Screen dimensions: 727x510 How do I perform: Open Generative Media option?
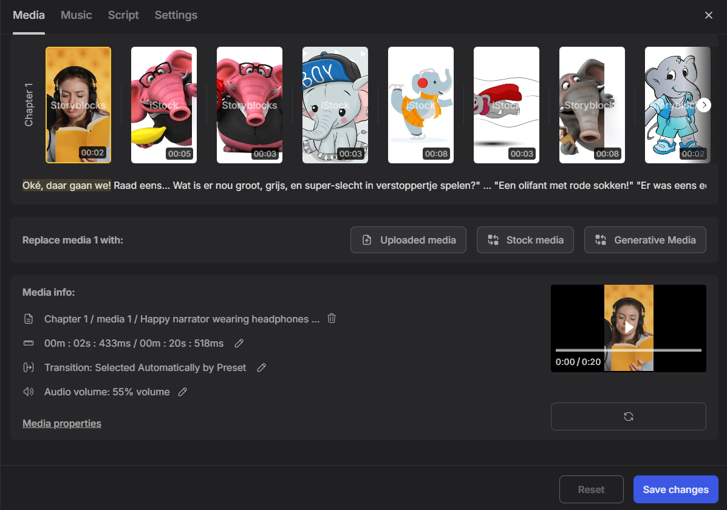[x=645, y=240]
